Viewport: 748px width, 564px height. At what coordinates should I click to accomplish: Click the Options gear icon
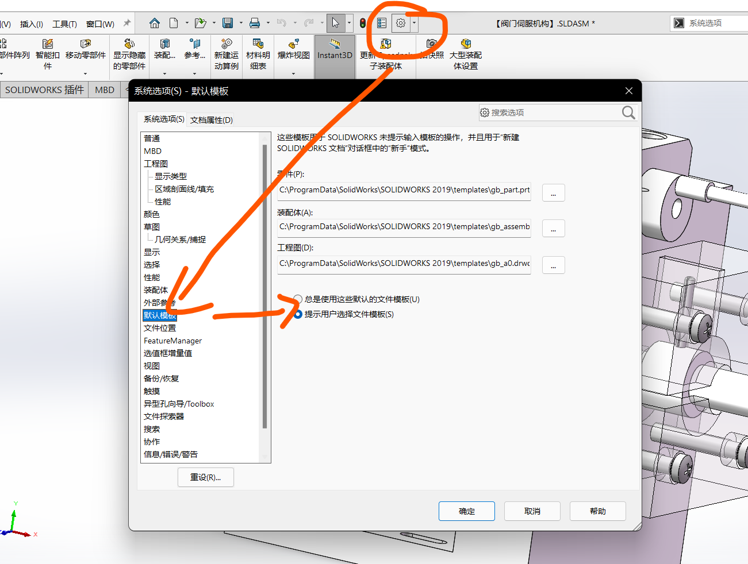tap(401, 23)
